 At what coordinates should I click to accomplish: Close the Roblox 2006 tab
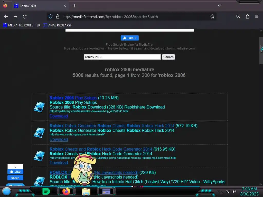tap(64, 6)
